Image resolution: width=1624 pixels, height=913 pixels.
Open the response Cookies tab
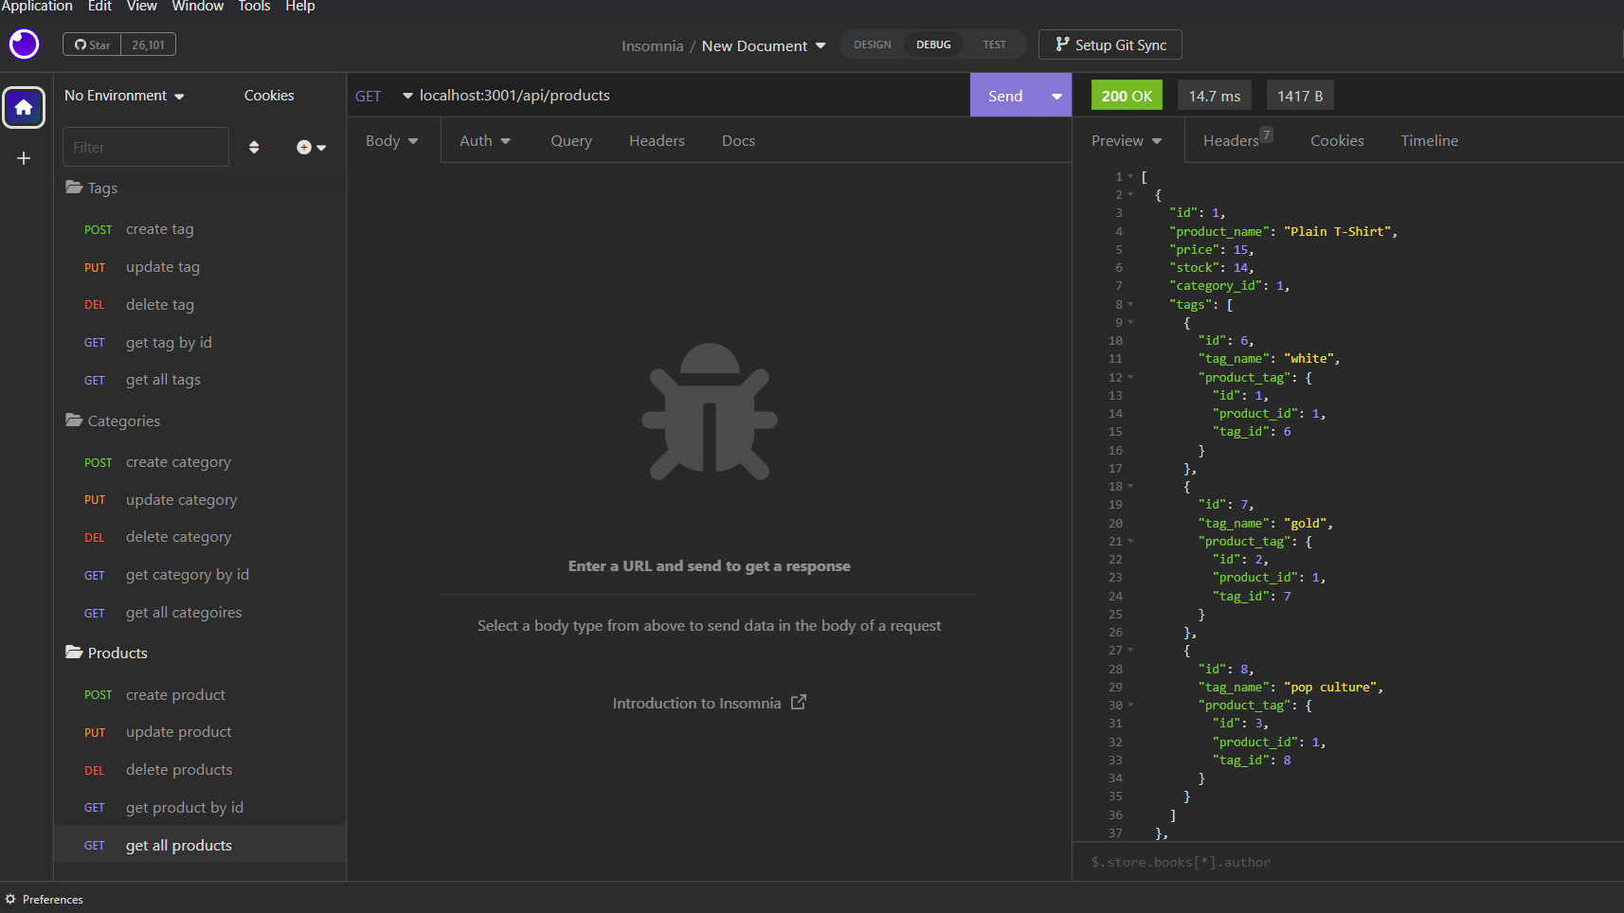[1337, 140]
